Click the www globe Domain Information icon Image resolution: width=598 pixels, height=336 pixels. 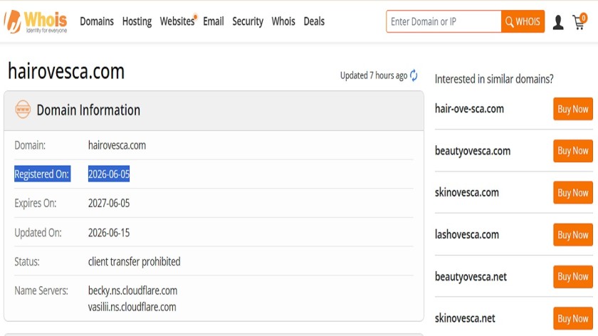23,110
